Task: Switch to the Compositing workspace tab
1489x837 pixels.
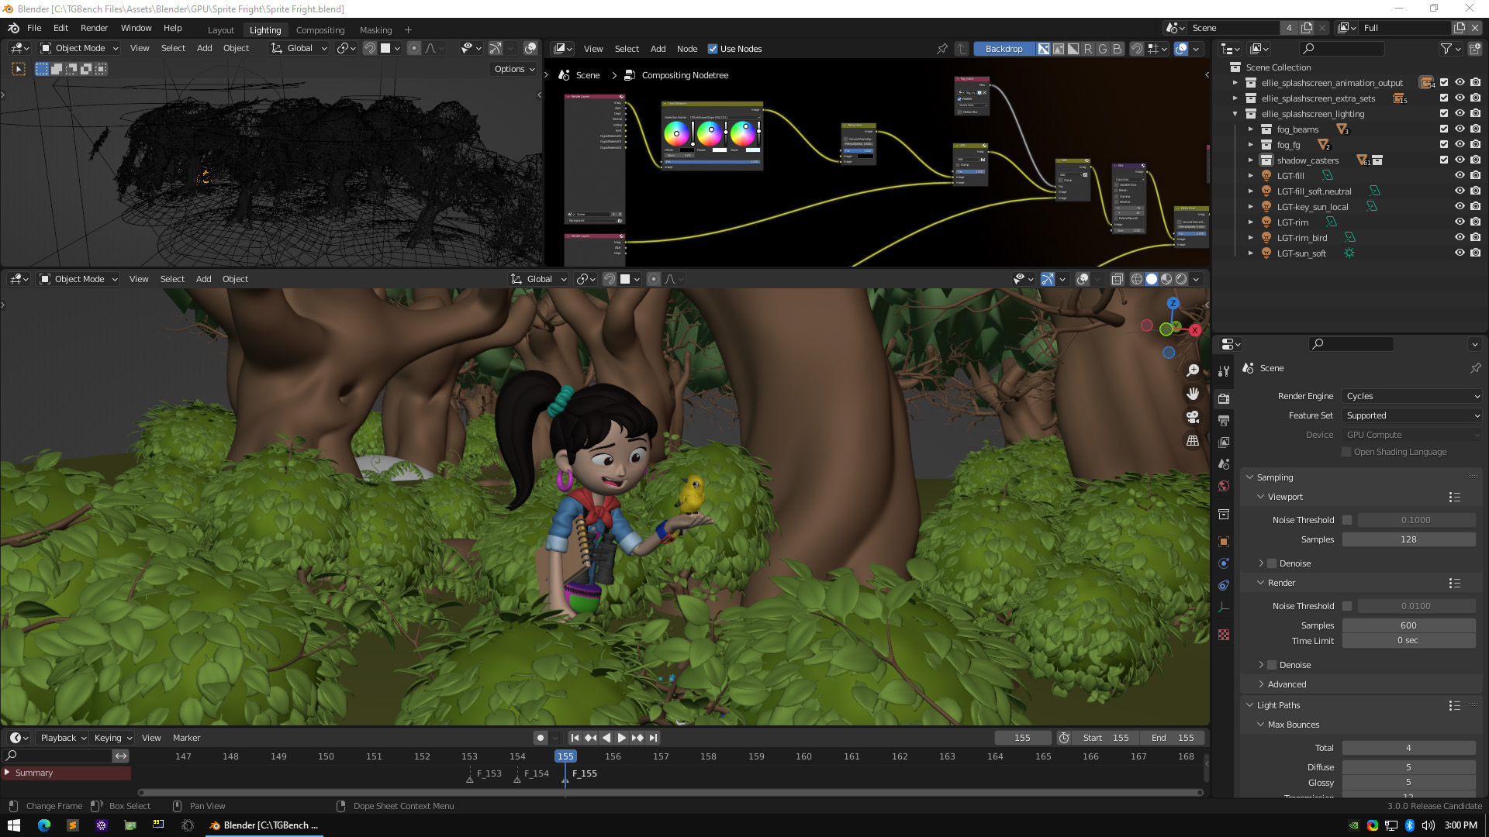Action: click(x=320, y=30)
